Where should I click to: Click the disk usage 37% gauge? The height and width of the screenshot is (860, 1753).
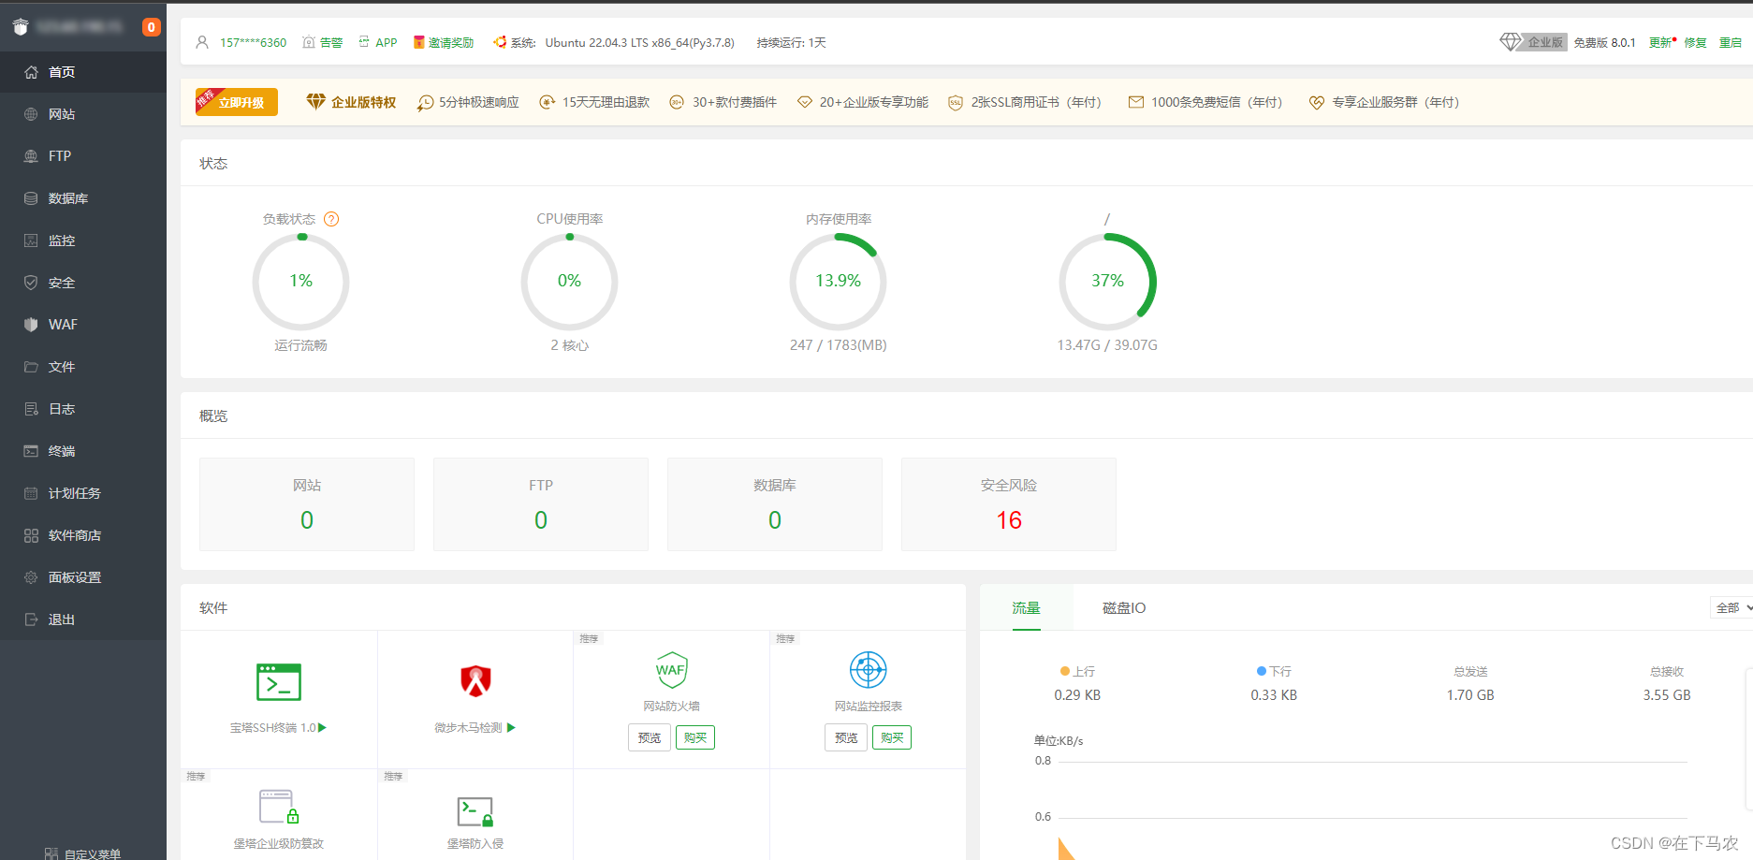pos(1107,282)
